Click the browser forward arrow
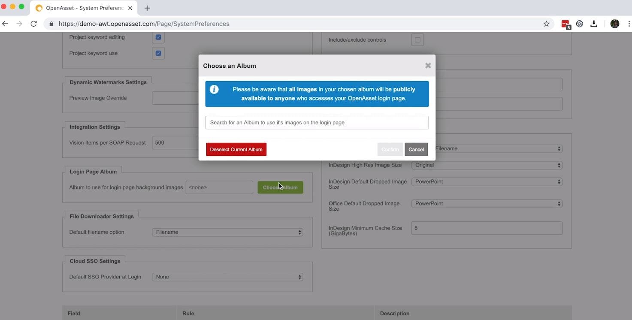 [19, 24]
